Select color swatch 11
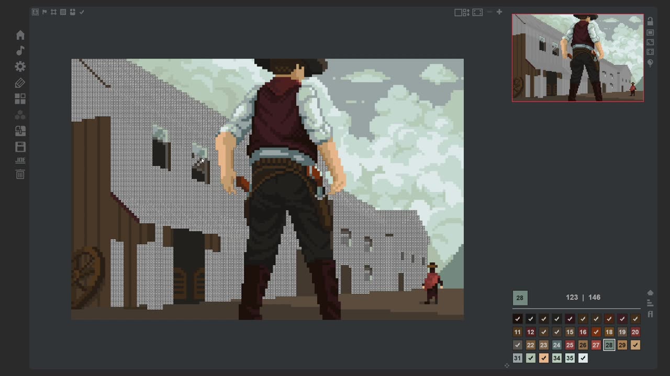This screenshot has width=670, height=376. click(517, 332)
